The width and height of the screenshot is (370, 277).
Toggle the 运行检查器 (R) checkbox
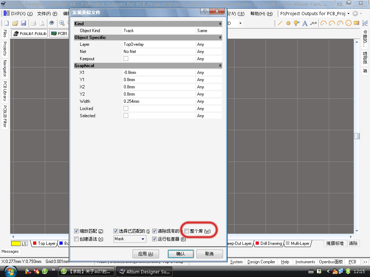[154, 239]
